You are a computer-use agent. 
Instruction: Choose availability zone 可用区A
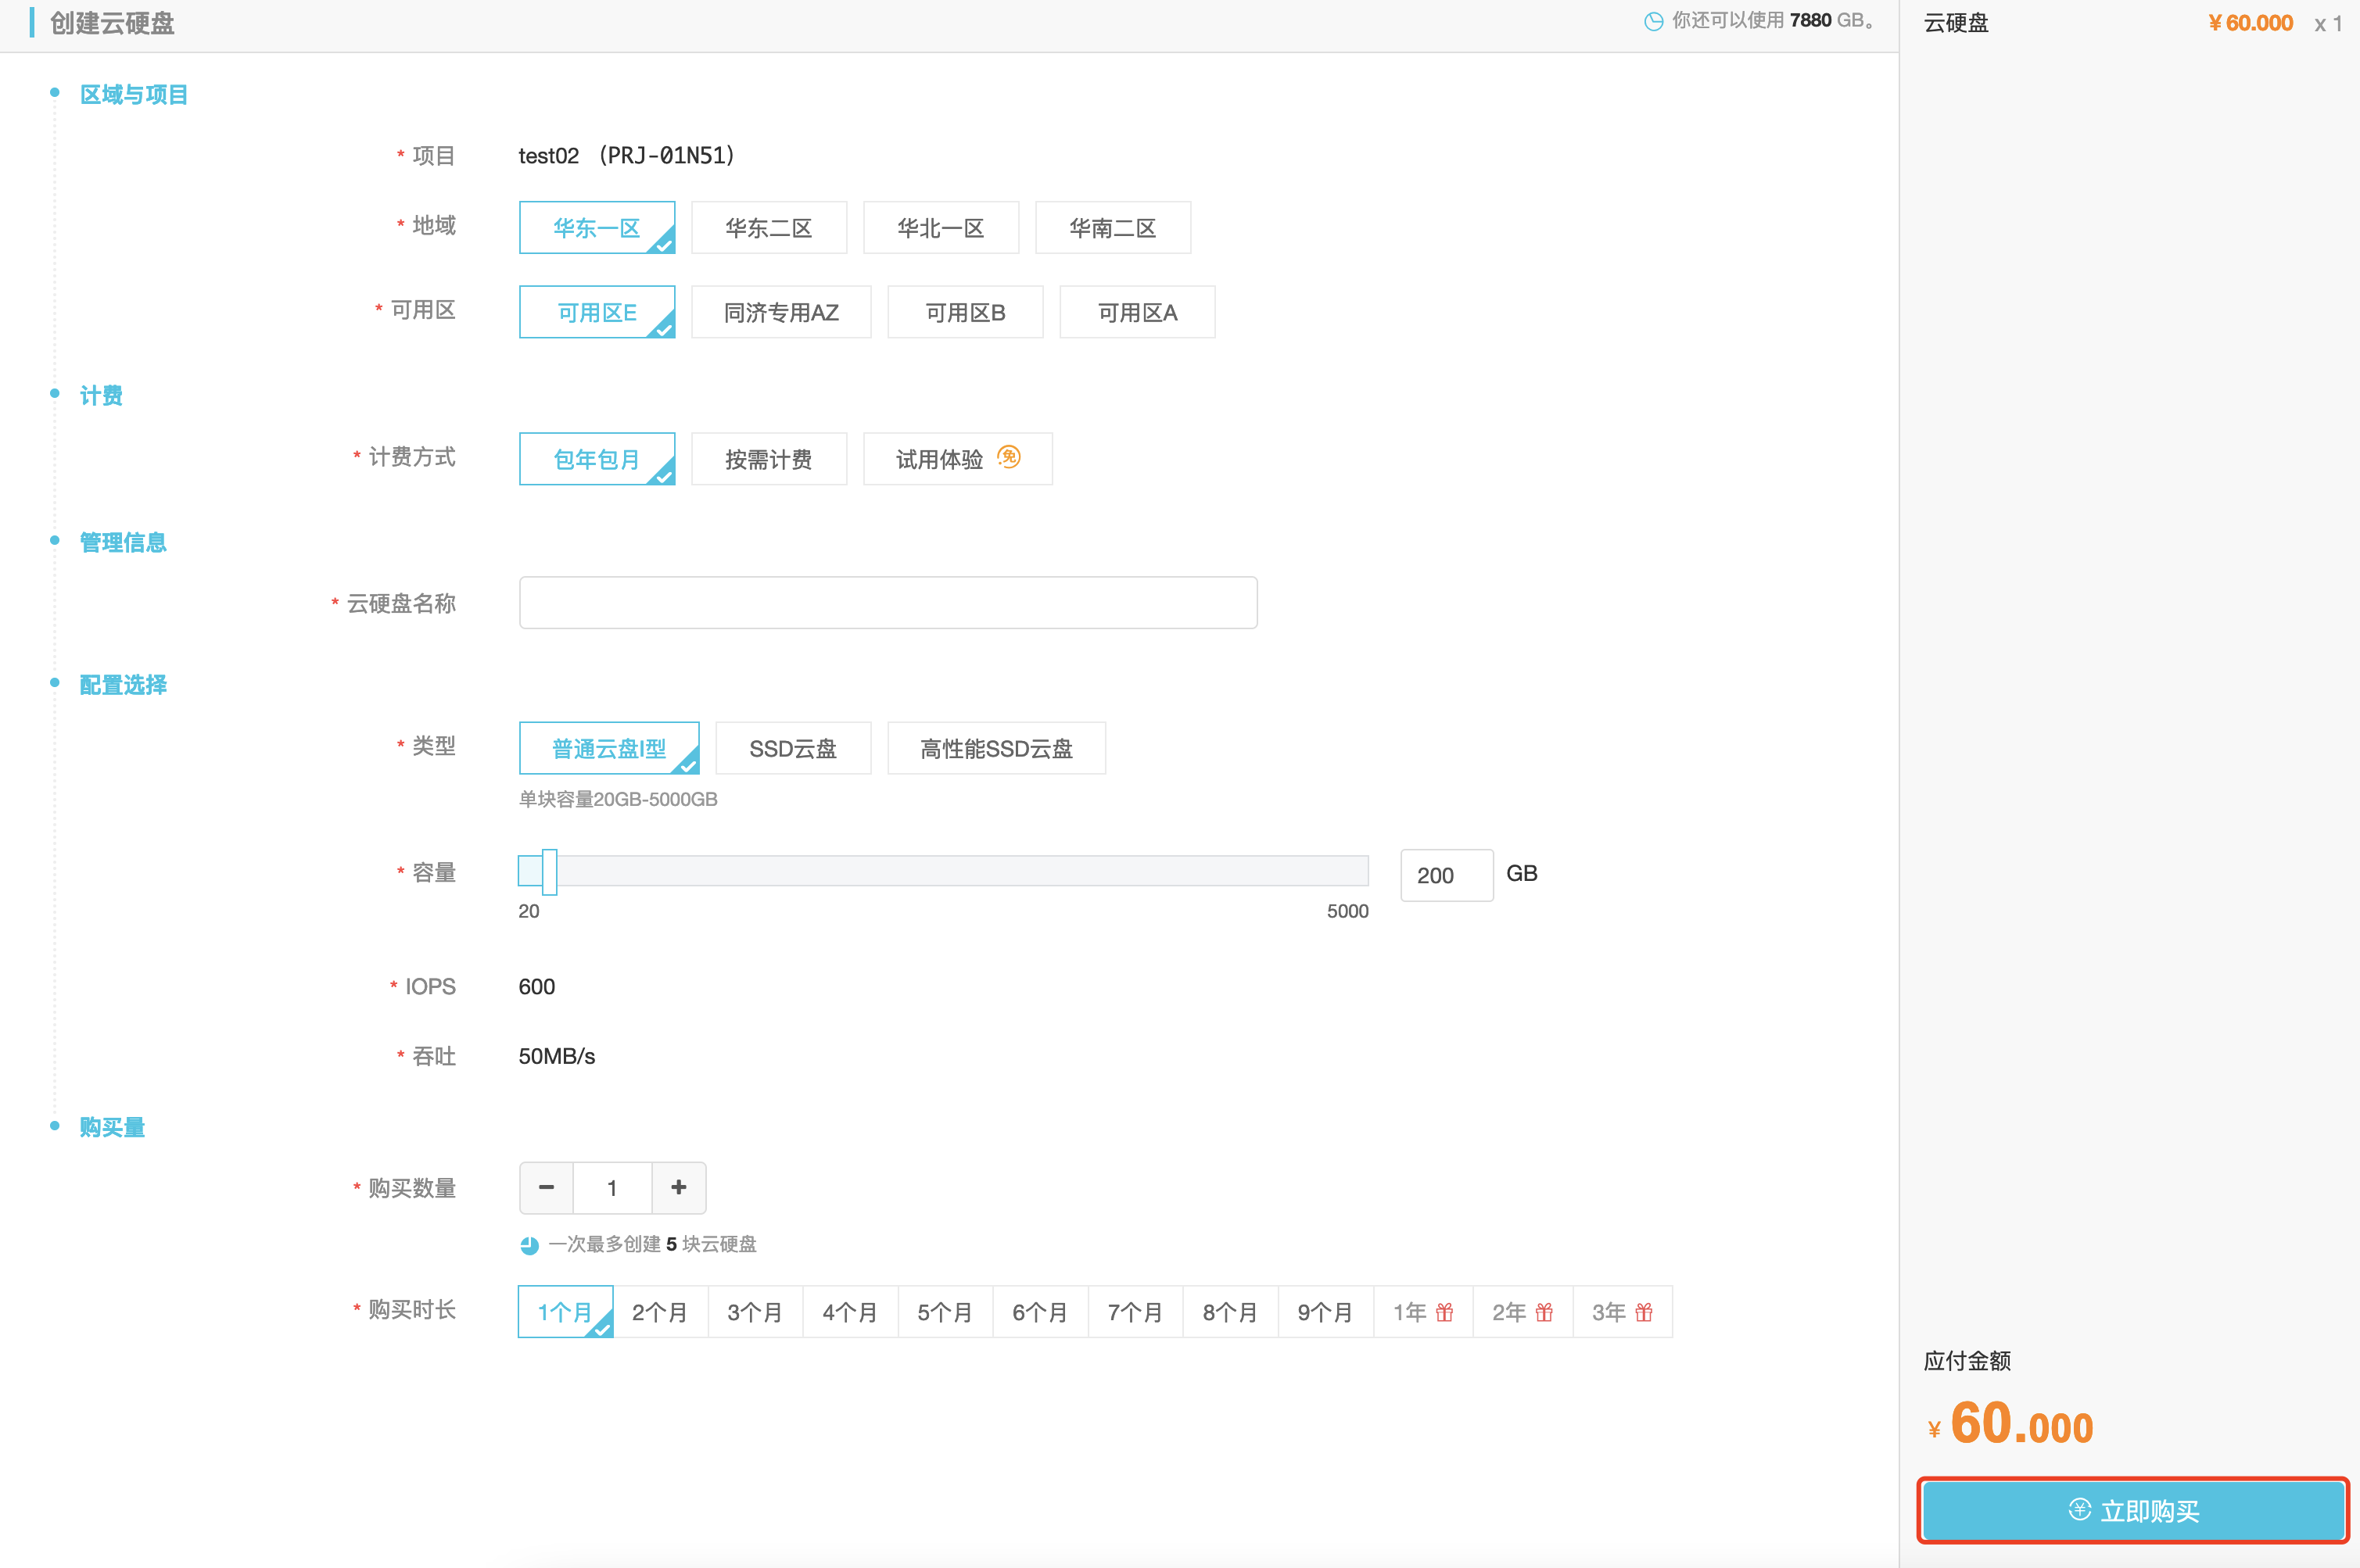point(1138,312)
